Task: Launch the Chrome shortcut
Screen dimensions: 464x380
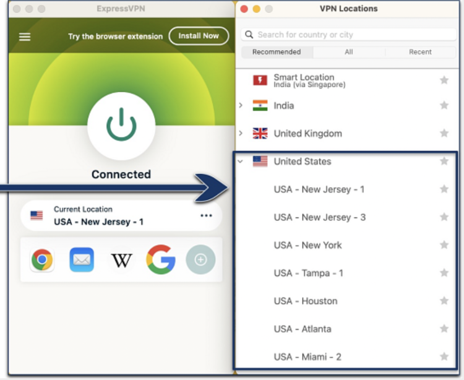Action: click(42, 259)
